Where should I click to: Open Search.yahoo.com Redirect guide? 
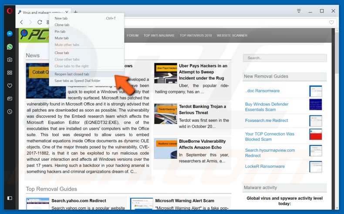coord(79,200)
